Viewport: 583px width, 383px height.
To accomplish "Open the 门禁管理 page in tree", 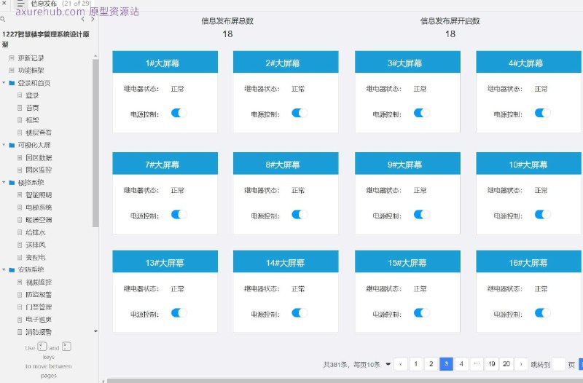I will (39, 307).
